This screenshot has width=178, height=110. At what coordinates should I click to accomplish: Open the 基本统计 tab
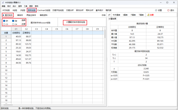(x=99, y=10)
